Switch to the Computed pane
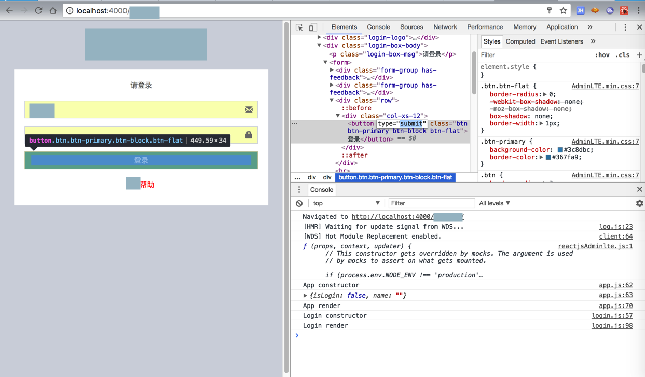645x377 pixels. (x=520, y=41)
